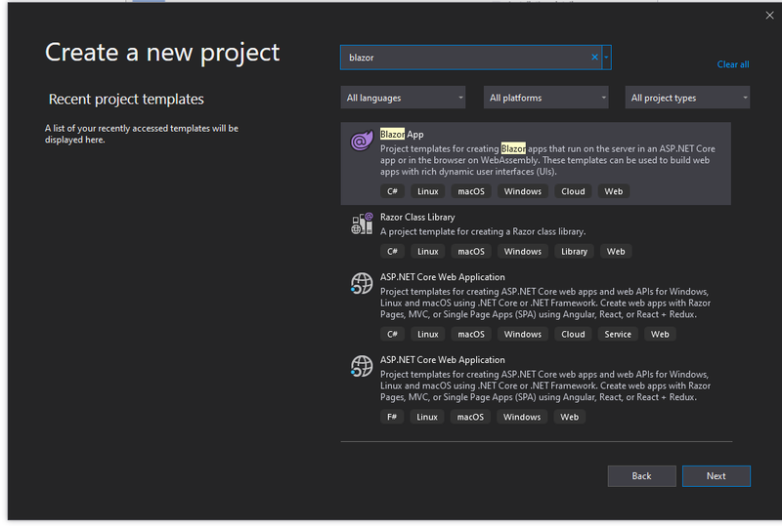
Task: Click the Razor Class Library description text
Action: tap(483, 231)
